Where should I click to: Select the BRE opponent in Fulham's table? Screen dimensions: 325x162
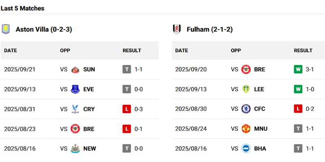click(259, 69)
